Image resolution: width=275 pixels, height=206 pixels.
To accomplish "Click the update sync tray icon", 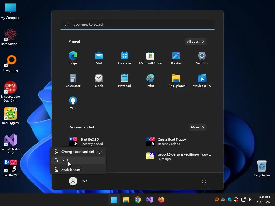I will coord(236,200).
